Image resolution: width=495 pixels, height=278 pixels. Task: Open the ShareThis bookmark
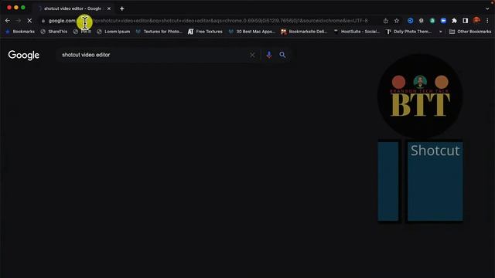[54, 32]
